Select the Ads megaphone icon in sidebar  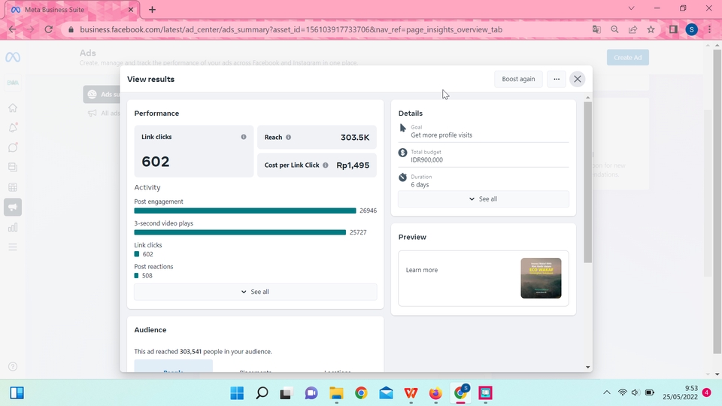click(x=13, y=208)
